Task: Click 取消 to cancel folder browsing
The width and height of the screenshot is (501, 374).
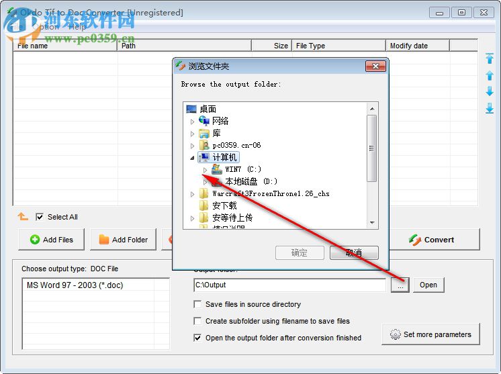Action: [354, 253]
